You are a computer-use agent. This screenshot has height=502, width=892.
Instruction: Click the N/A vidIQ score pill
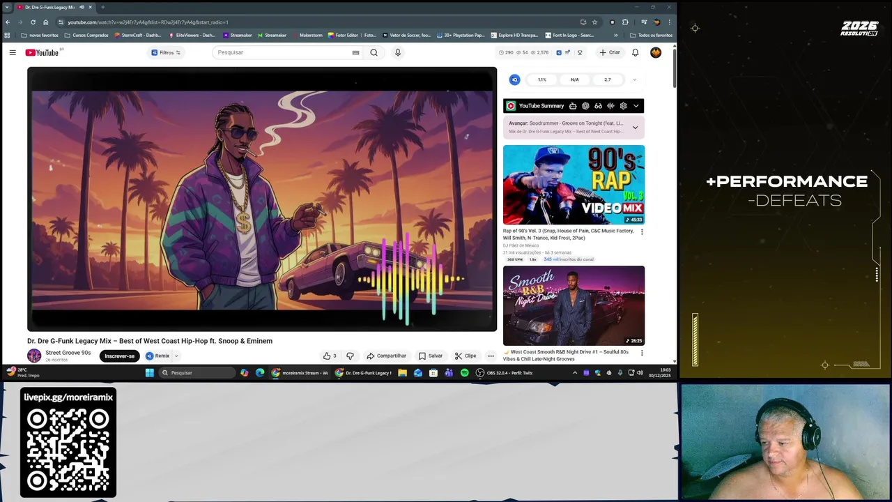tap(575, 79)
